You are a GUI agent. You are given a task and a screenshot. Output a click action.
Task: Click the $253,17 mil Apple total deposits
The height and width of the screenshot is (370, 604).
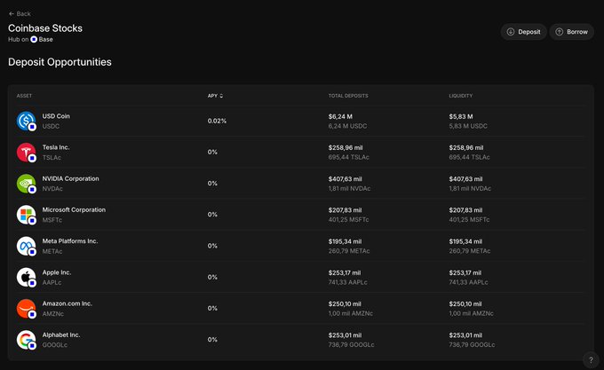[x=345, y=272]
